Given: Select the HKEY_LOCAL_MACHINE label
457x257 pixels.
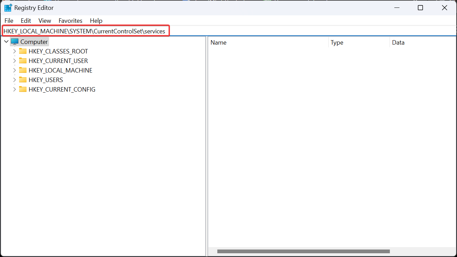Looking at the screenshot, I should 60,70.
